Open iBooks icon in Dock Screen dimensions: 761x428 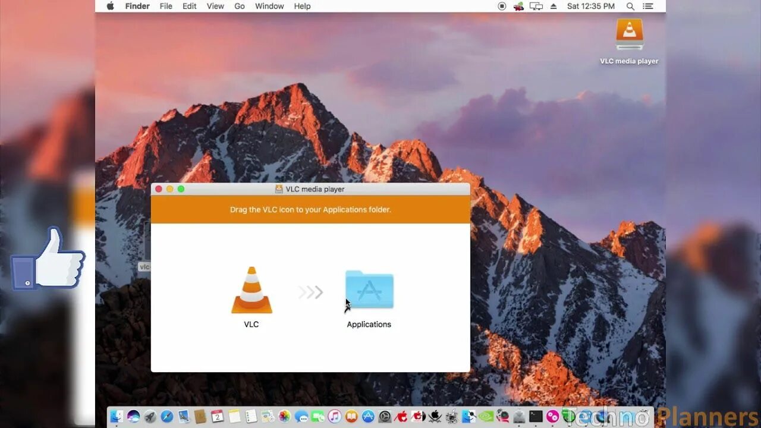[x=351, y=417]
